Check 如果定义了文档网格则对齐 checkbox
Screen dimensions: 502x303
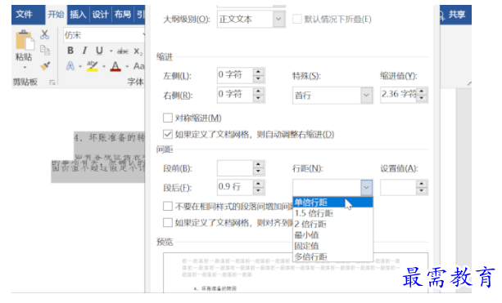(168, 222)
